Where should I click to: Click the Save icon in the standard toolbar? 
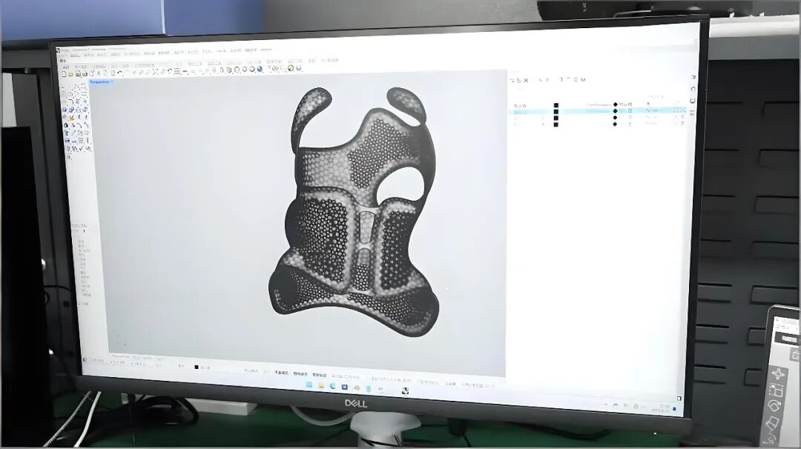tap(77, 73)
